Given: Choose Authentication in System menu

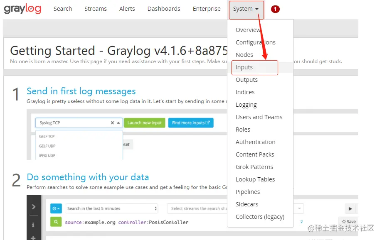Looking at the screenshot, I should coord(255,142).
